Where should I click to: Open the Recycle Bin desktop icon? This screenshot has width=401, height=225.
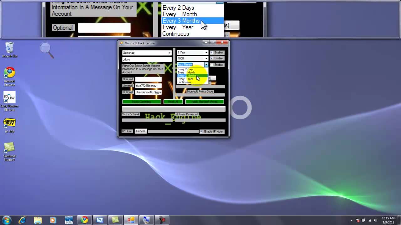click(x=9, y=50)
